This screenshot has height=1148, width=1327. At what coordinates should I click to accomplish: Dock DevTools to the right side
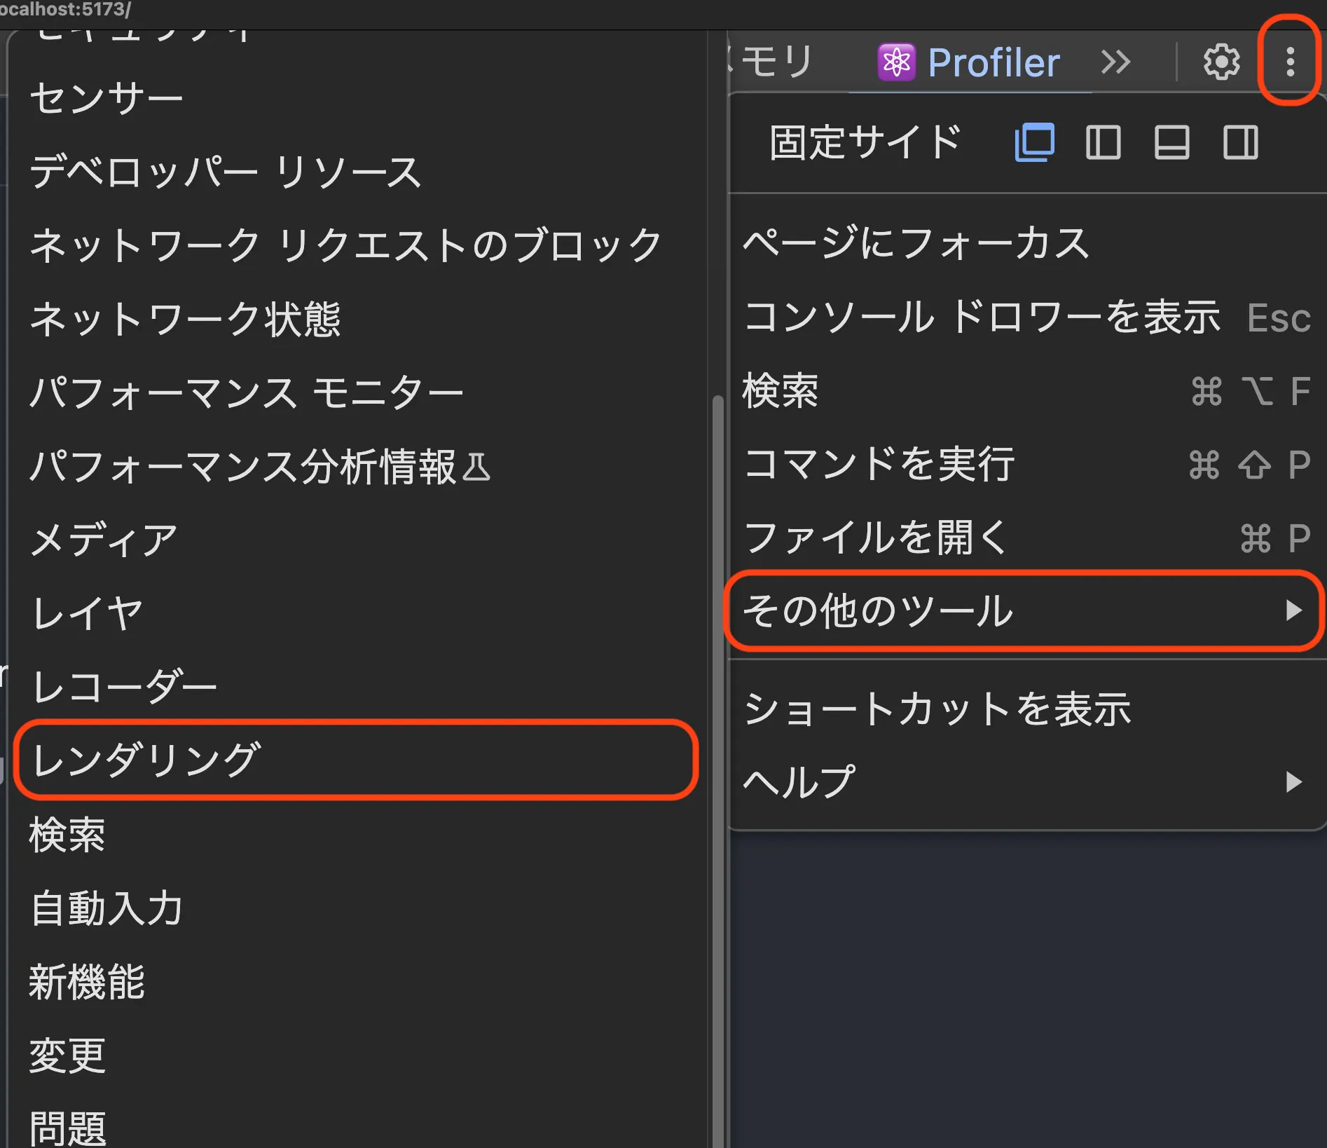point(1240,142)
